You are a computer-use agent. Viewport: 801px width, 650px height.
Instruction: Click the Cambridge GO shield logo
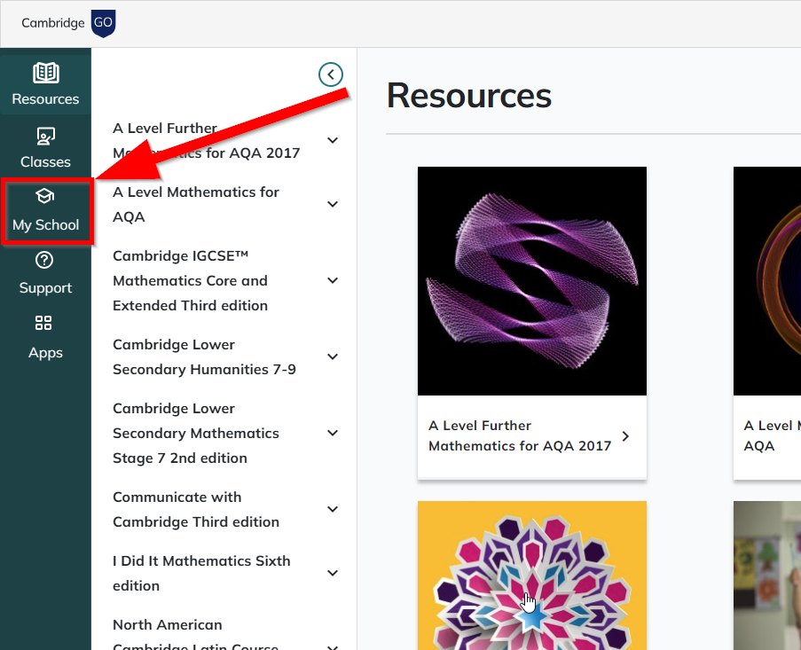pos(103,23)
